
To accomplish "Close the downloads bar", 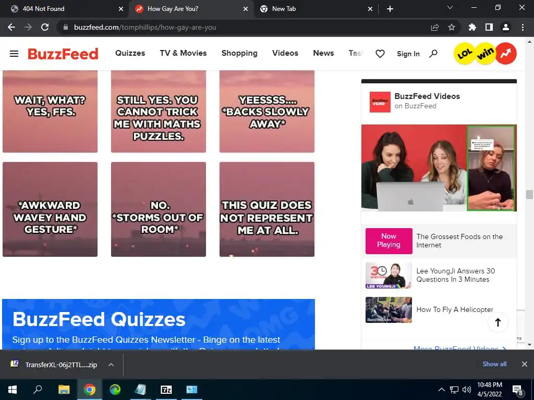I will coord(525,364).
